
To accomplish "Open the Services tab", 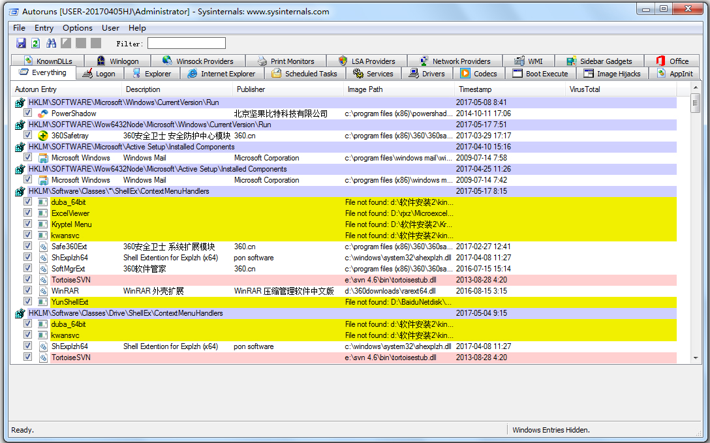I will (373, 73).
